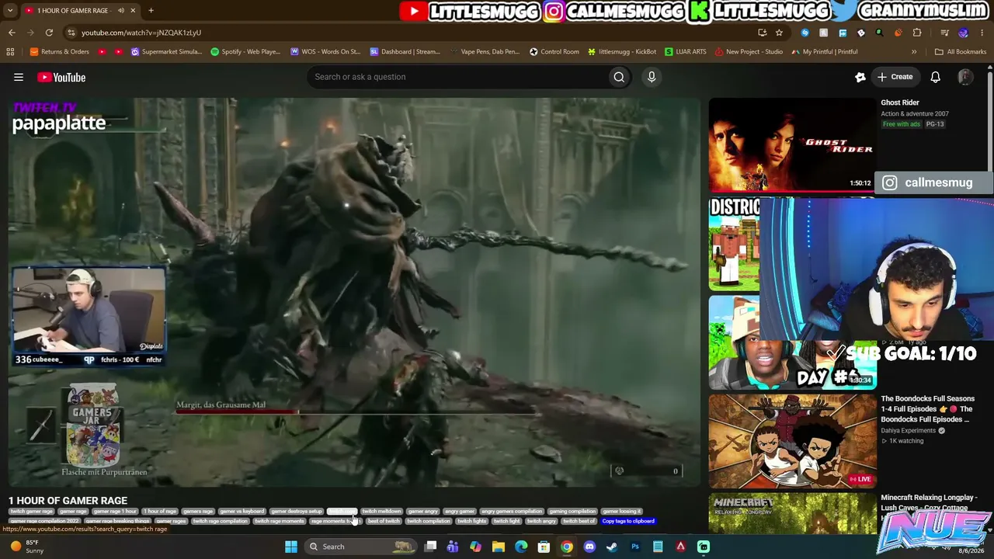
Task: Open the Minecraft Relaxing Longplay thumbnail
Action: [791, 514]
